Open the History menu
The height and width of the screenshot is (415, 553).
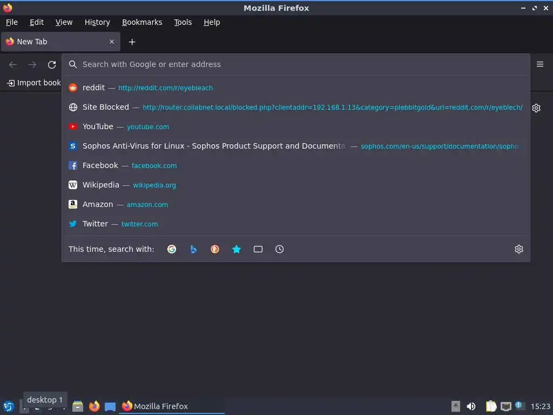[x=97, y=22]
